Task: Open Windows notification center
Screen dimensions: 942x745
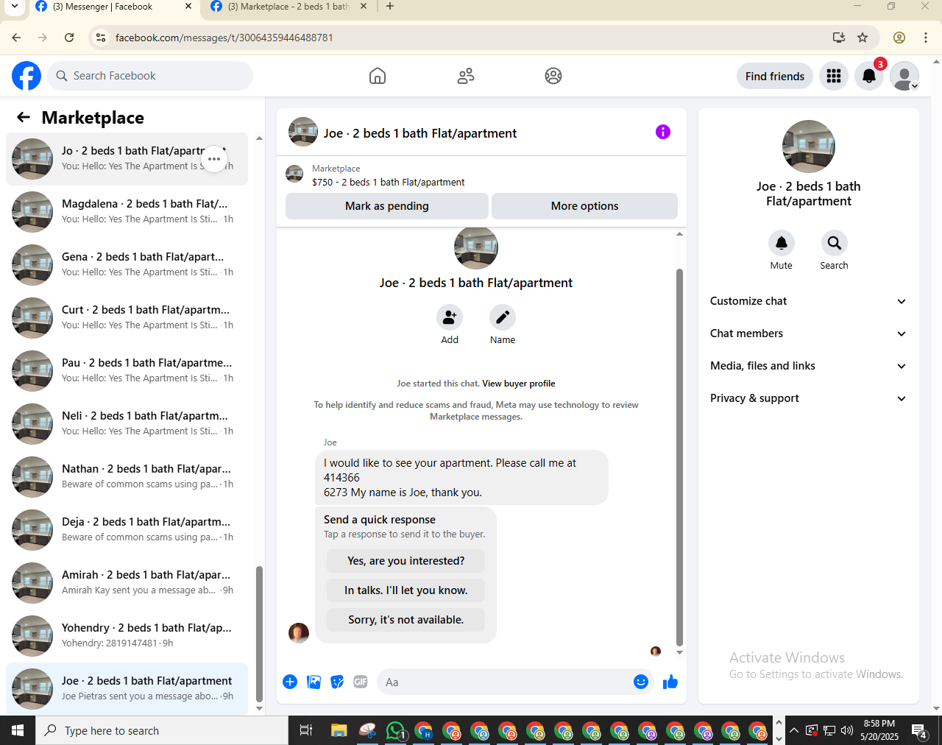Action: coord(919,730)
